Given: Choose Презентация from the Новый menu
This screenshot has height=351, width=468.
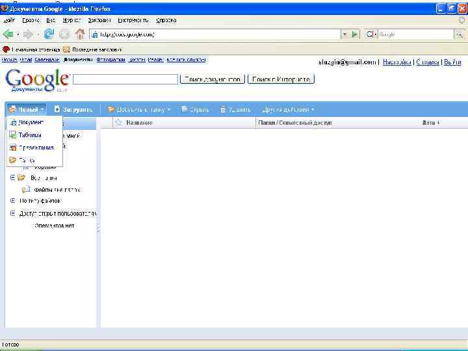Looking at the screenshot, I should click(x=34, y=148).
